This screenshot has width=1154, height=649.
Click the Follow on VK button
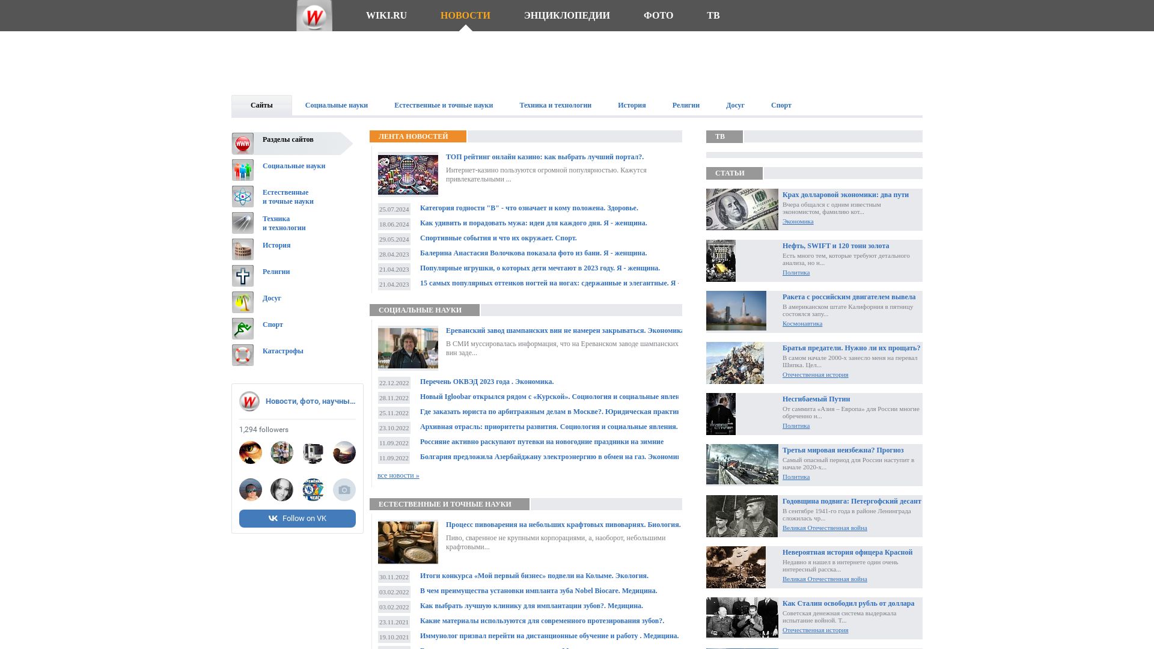[297, 517]
